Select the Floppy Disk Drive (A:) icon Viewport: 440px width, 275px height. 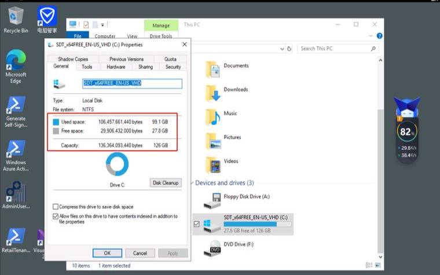coord(212,201)
